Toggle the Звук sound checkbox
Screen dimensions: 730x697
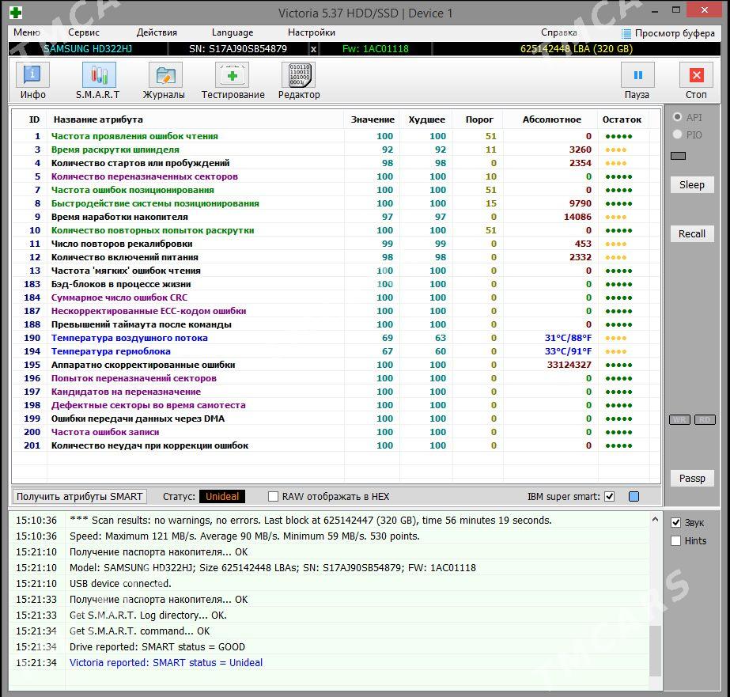click(x=676, y=523)
